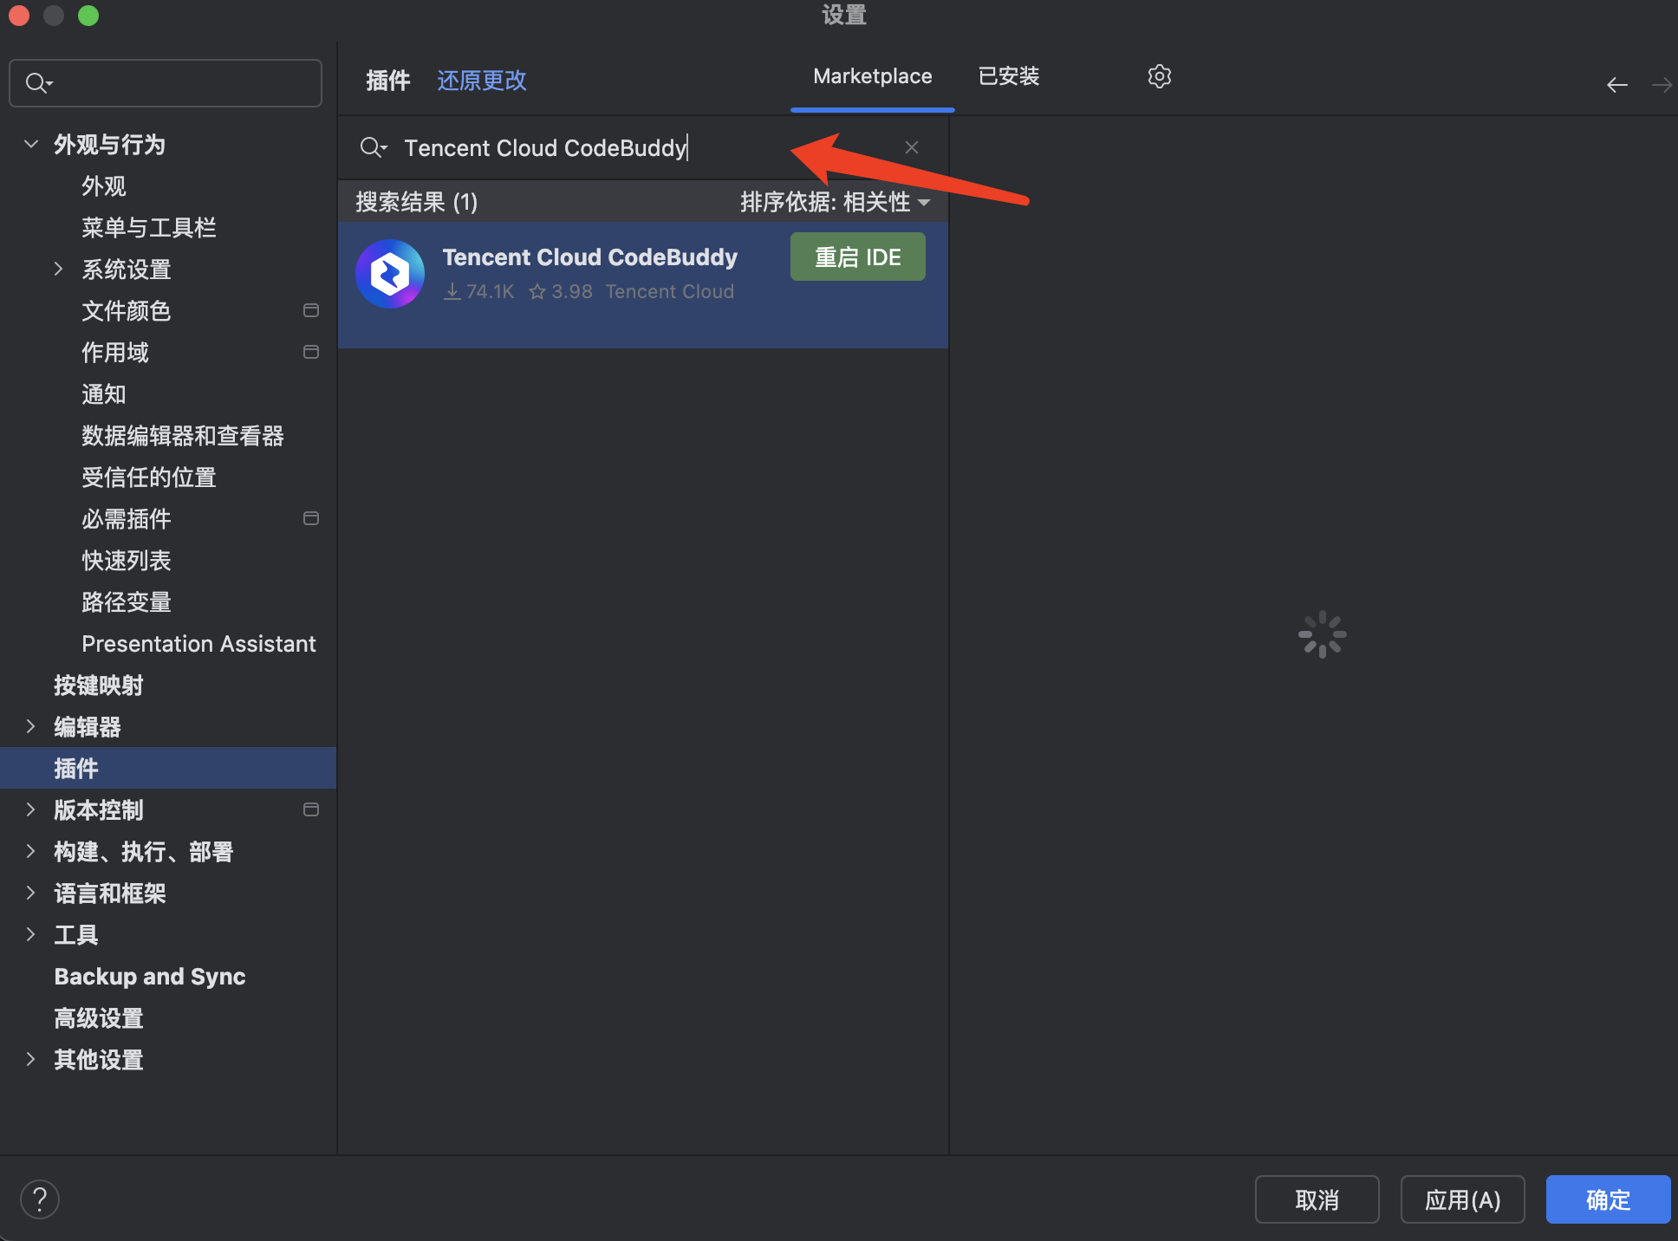Select Presentation Assistant in the sidebar
1678x1241 pixels.
click(x=198, y=643)
